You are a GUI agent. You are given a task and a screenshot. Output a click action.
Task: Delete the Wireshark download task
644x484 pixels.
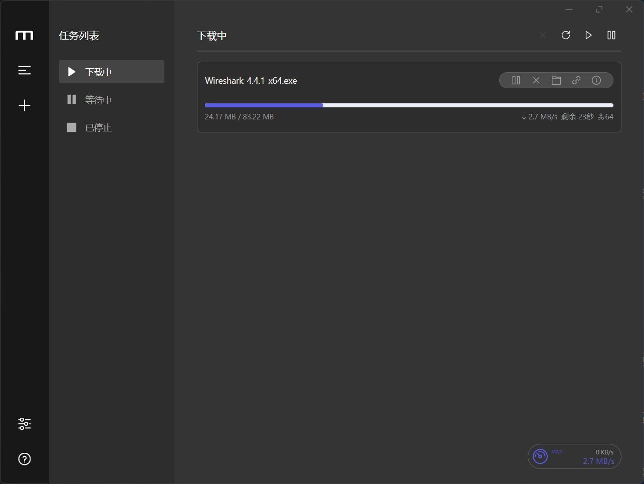pos(536,80)
